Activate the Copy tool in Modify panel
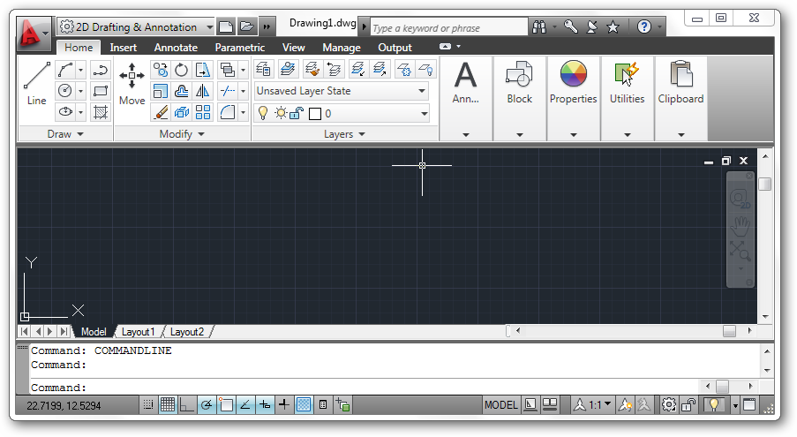797x437 pixels. (x=160, y=70)
